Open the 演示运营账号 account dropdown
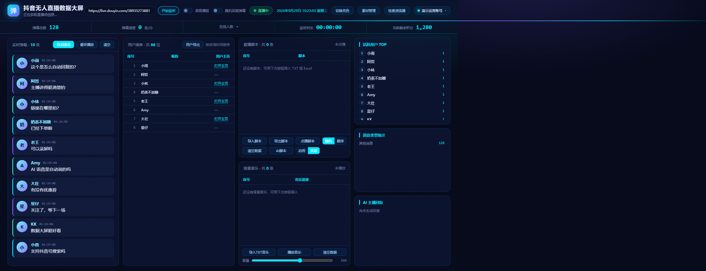This screenshot has width=706, height=271. (x=432, y=11)
